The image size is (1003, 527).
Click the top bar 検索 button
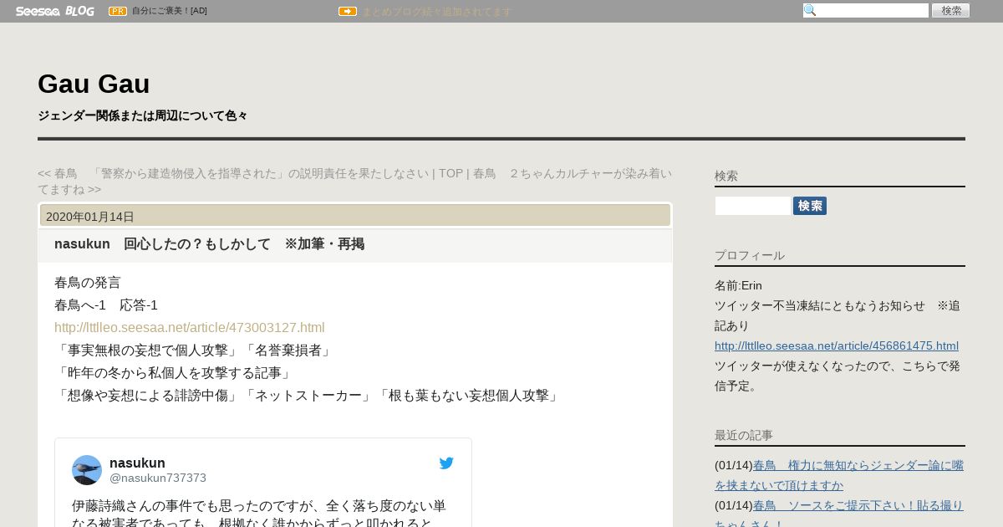coord(951,10)
